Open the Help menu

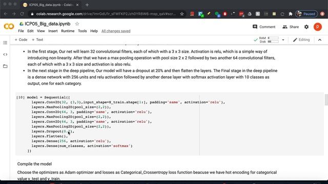(94, 31)
